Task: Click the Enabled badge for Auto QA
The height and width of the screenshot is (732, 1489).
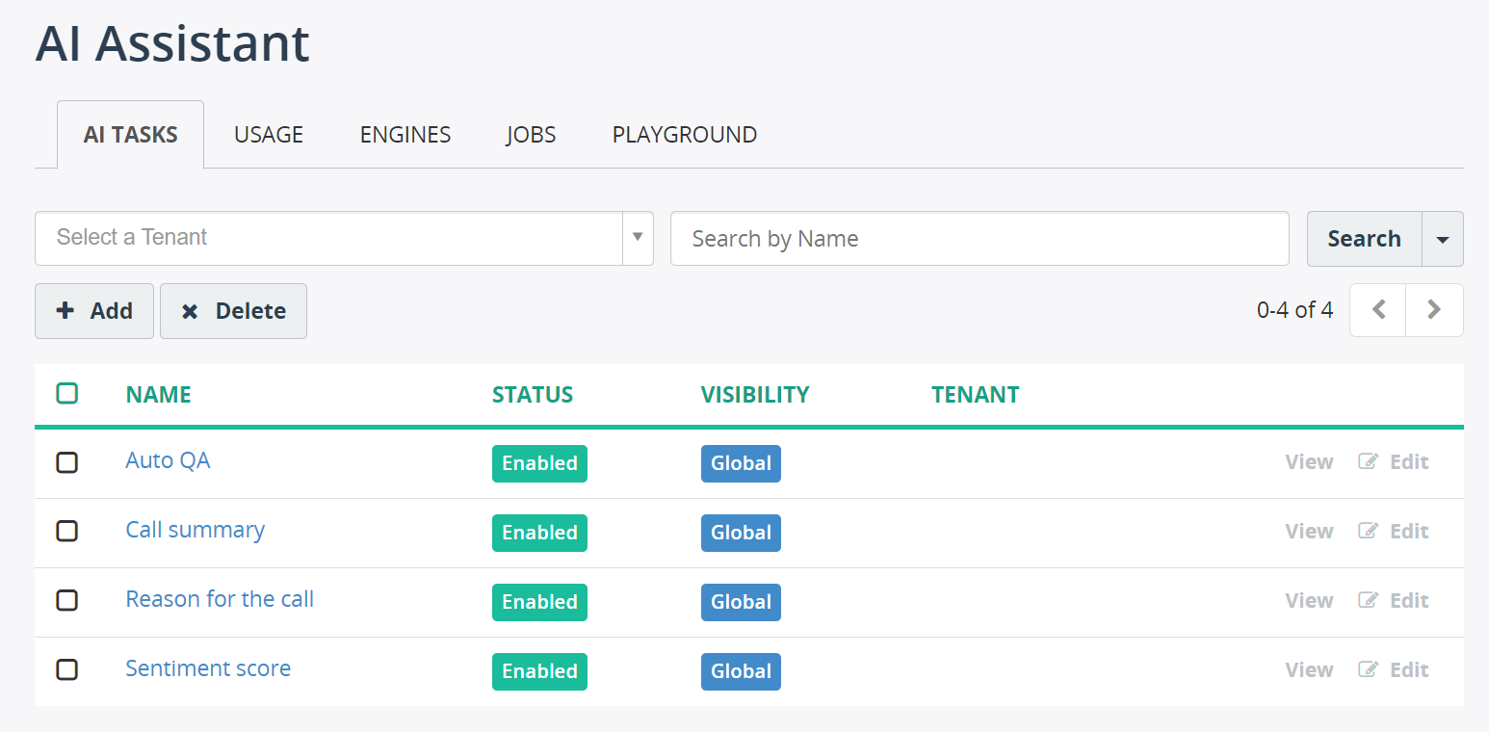Action: coord(539,463)
